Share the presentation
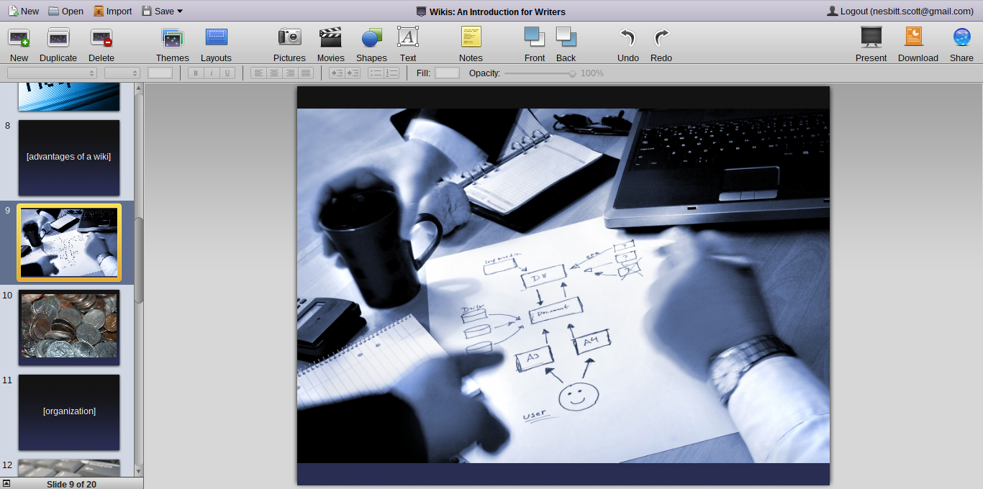Image resolution: width=983 pixels, height=489 pixels. pyautogui.click(x=961, y=43)
